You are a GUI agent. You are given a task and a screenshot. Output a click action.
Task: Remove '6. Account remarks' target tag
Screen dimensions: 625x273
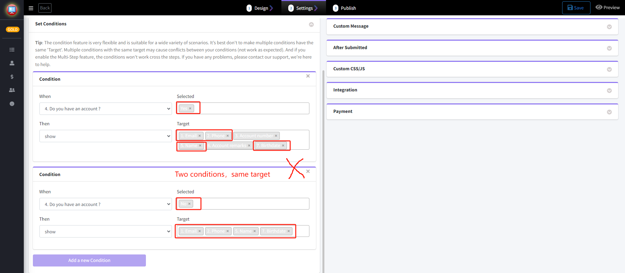coord(249,145)
